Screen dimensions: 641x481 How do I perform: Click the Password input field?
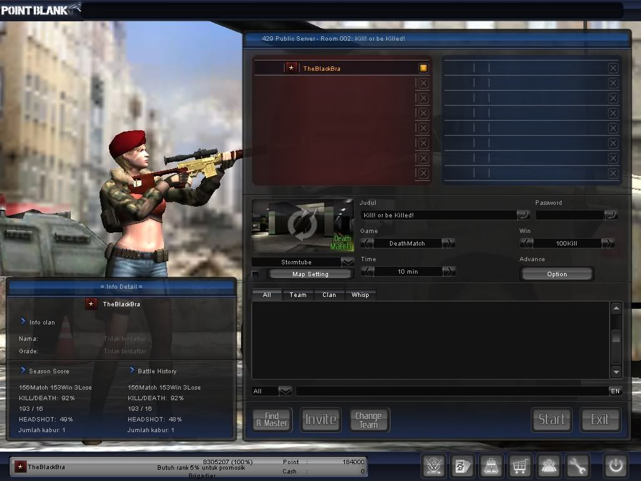pyautogui.click(x=570, y=215)
